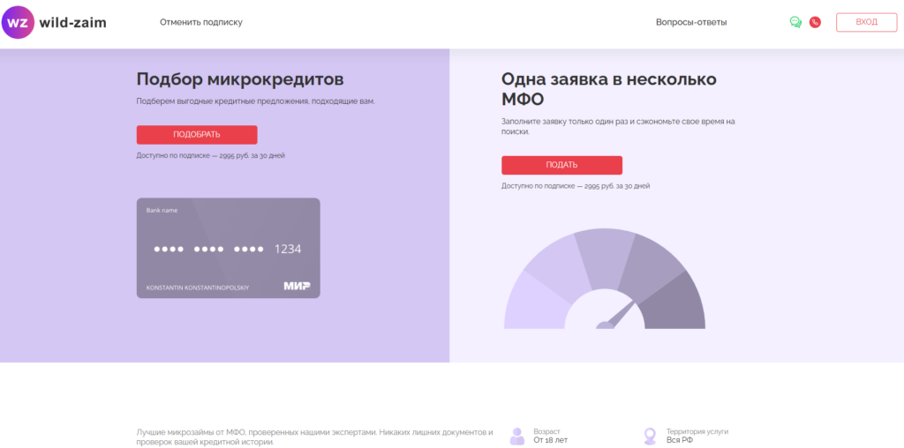The width and height of the screenshot is (904, 448).
Task: Click text Лучшие микрозаймы от МФО
Action: [x=315, y=437]
